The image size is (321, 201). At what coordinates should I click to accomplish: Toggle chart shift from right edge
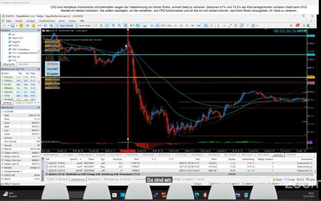point(138,26)
